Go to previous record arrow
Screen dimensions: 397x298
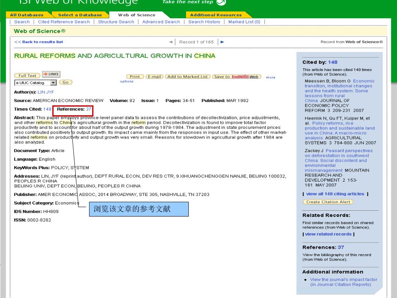pos(171,42)
